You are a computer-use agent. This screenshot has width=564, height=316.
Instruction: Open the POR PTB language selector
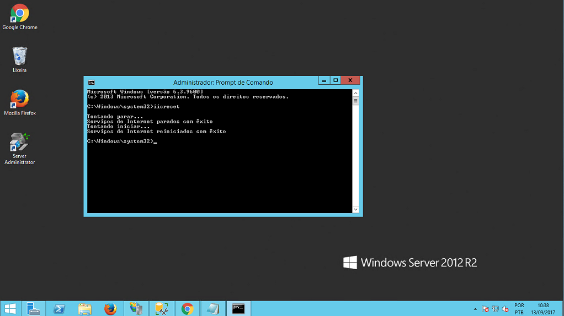click(x=519, y=309)
